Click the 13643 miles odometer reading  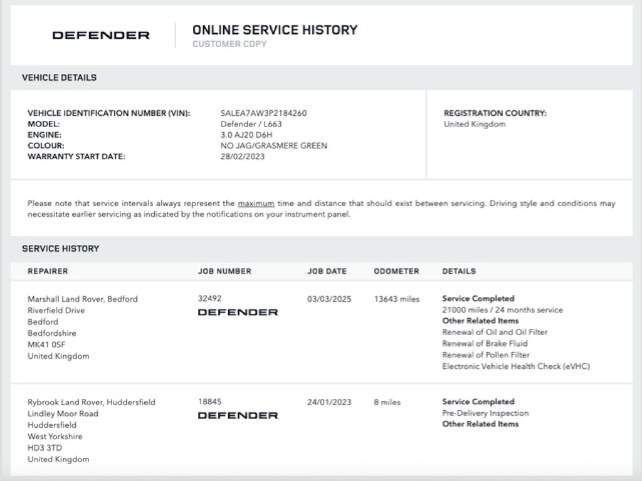[396, 299]
